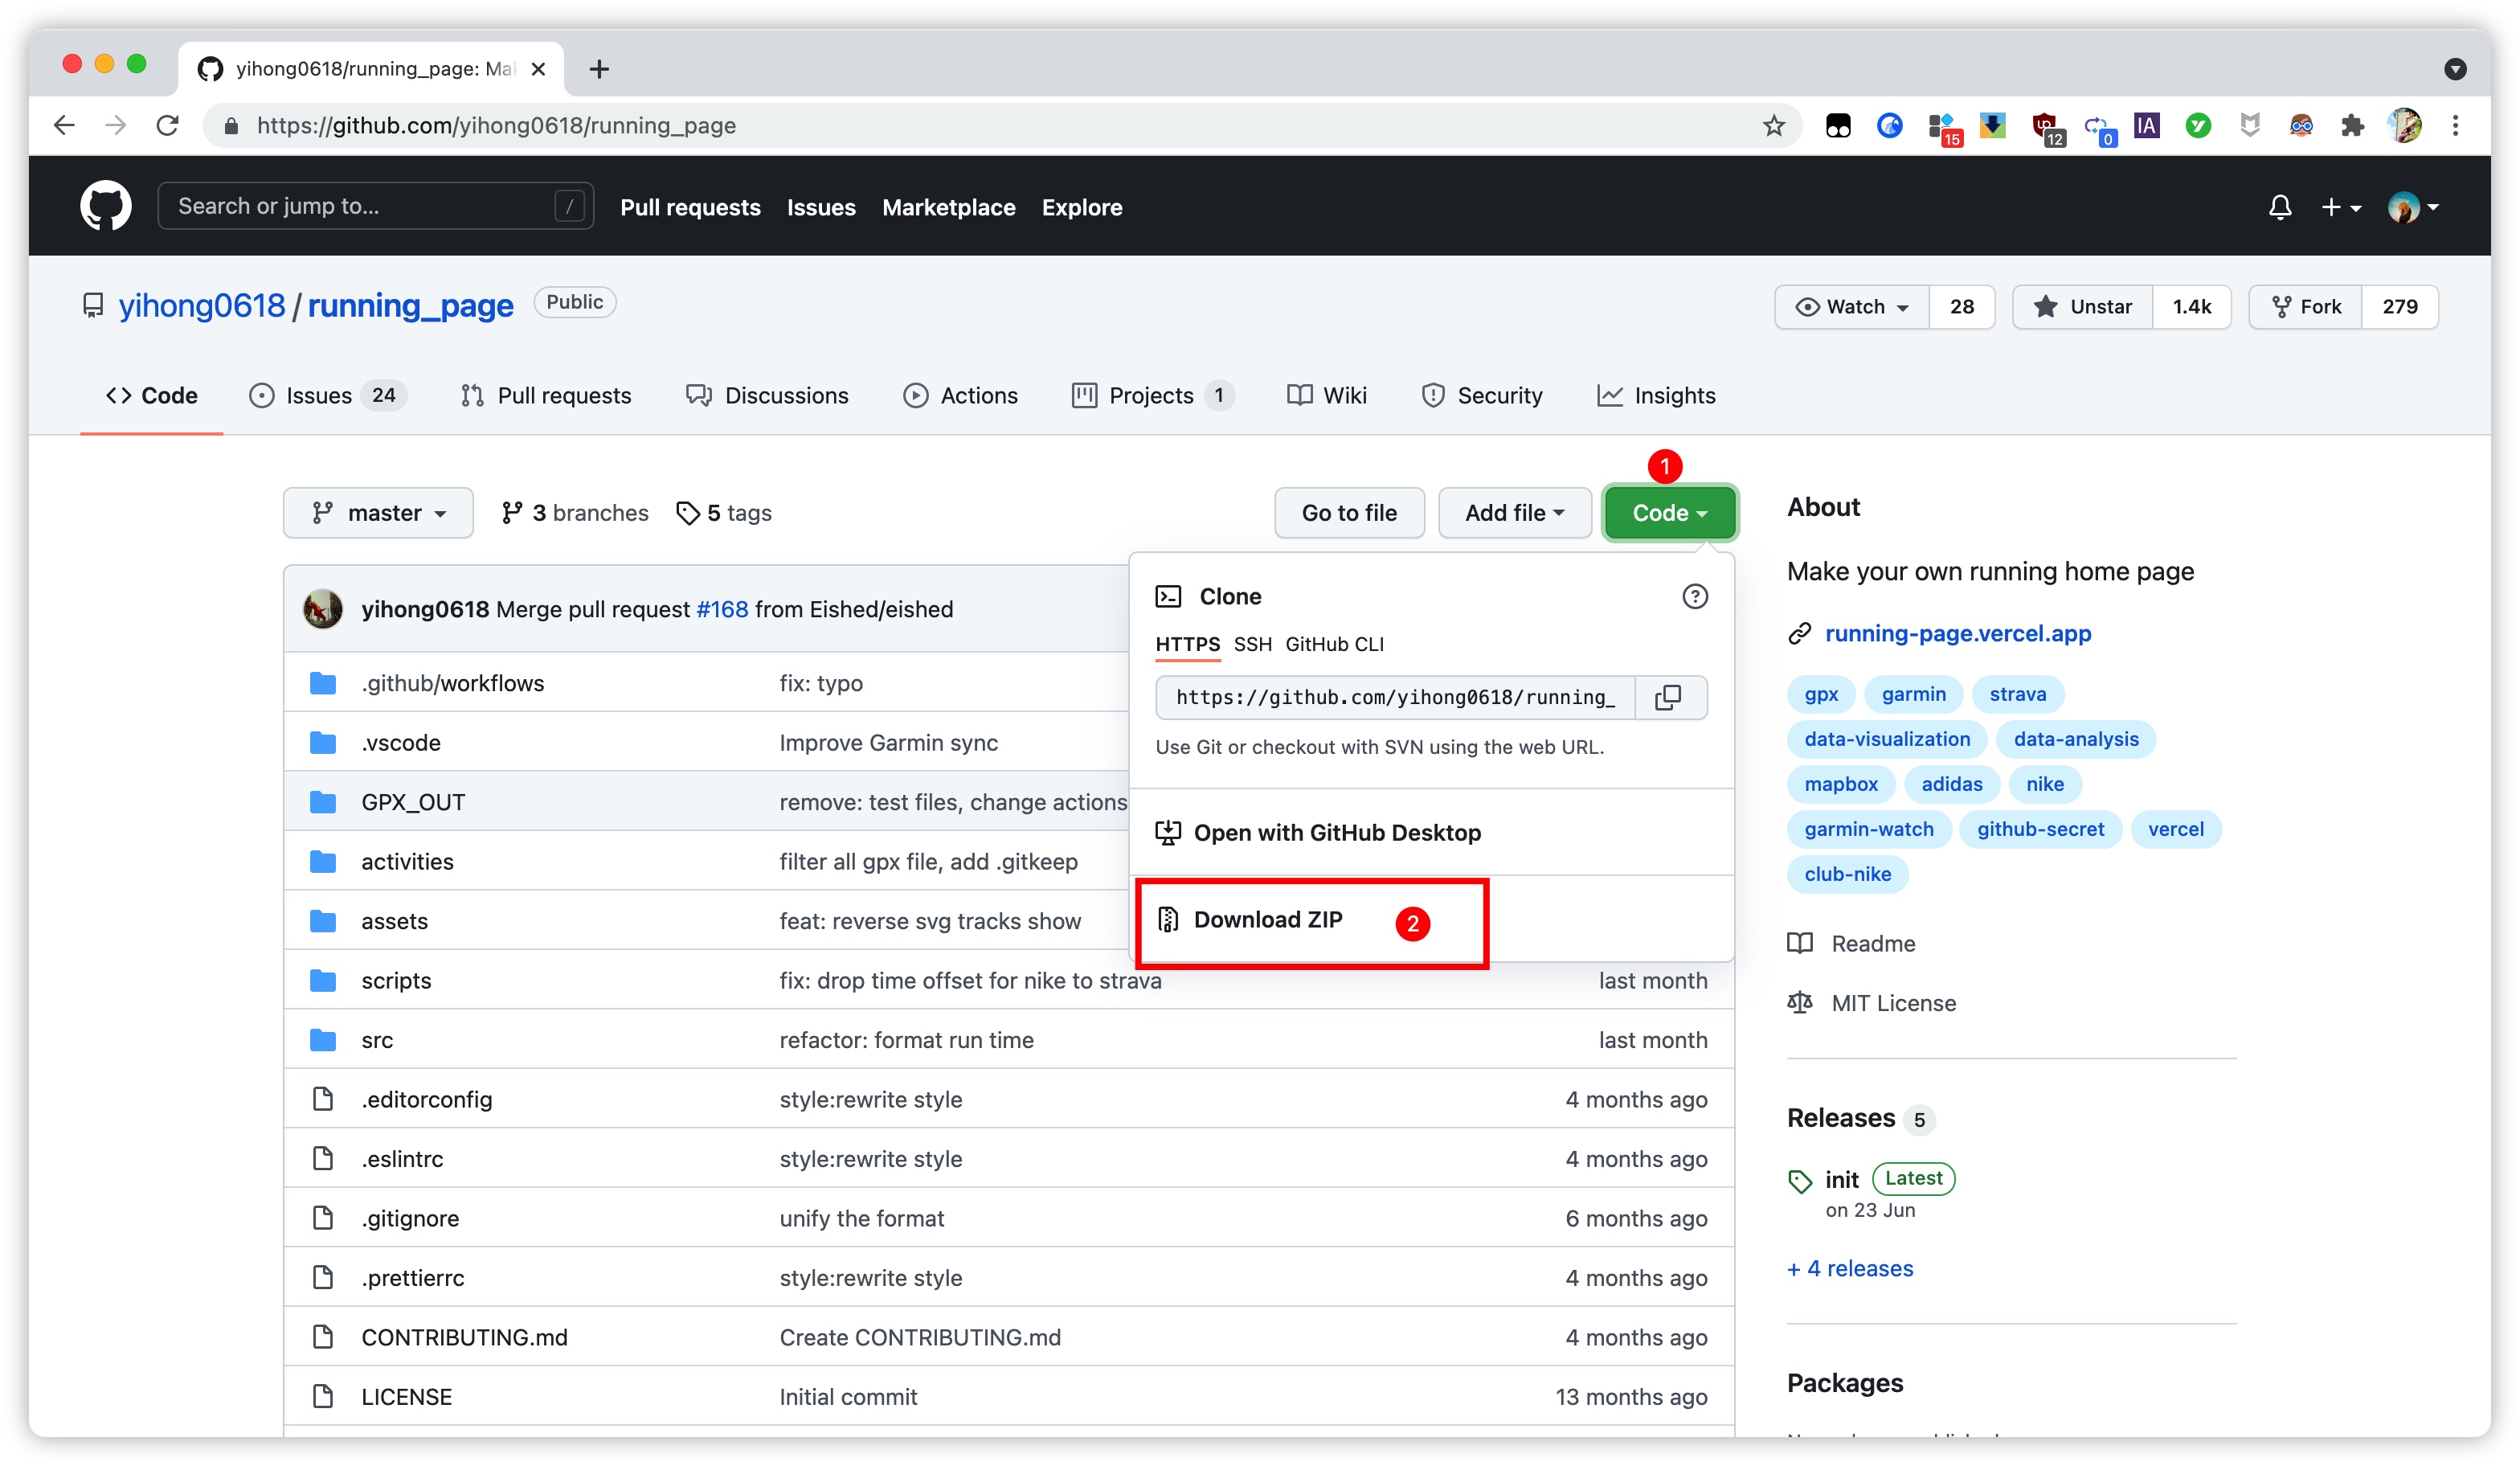Reload the page
Screen dimensions: 2520x1466
click(167, 125)
